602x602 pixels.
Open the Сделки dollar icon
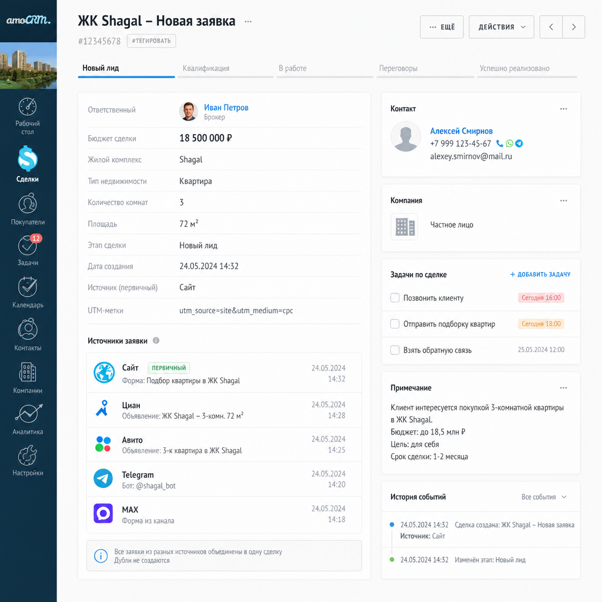[x=28, y=159]
